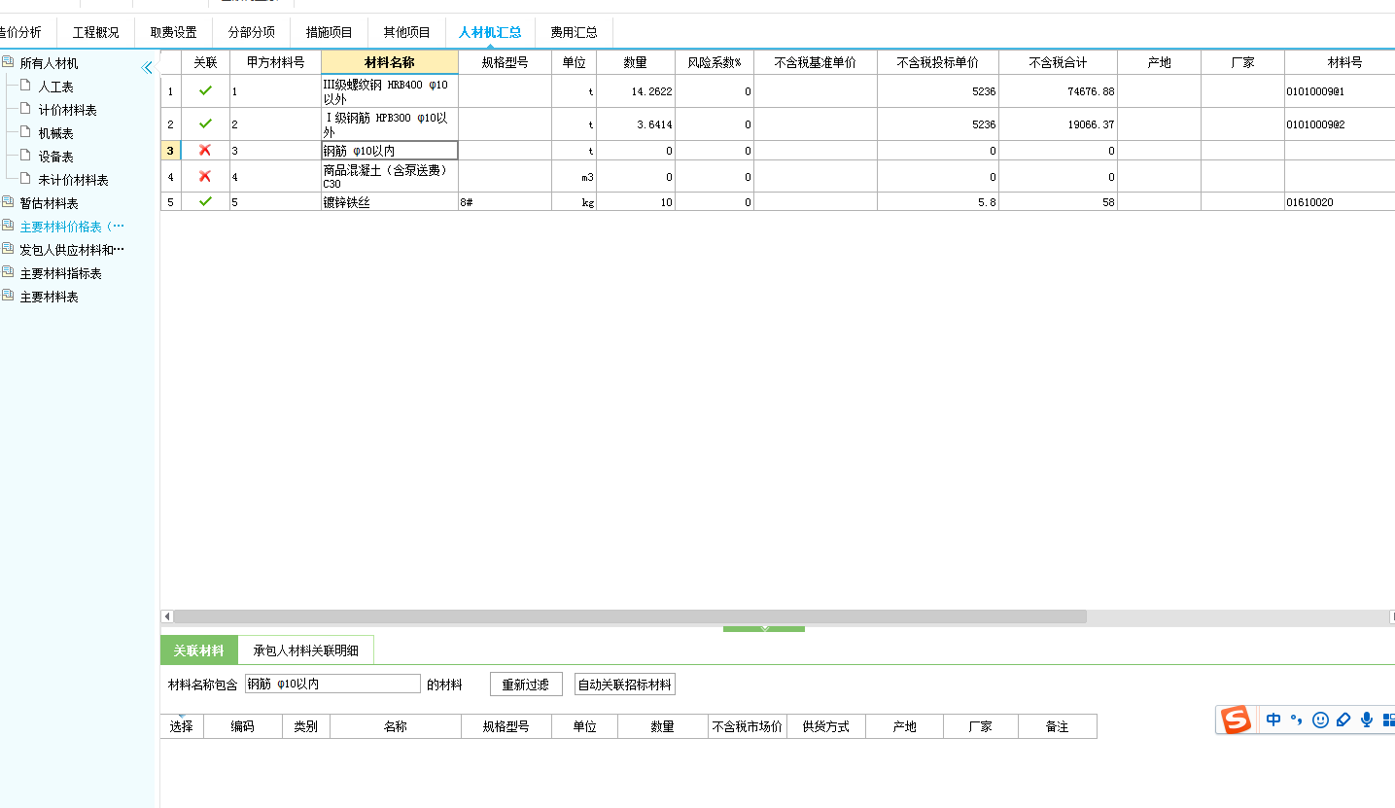Screen dimensions: 1395x808
Task: Click the green check in row 1
Action: (x=205, y=90)
